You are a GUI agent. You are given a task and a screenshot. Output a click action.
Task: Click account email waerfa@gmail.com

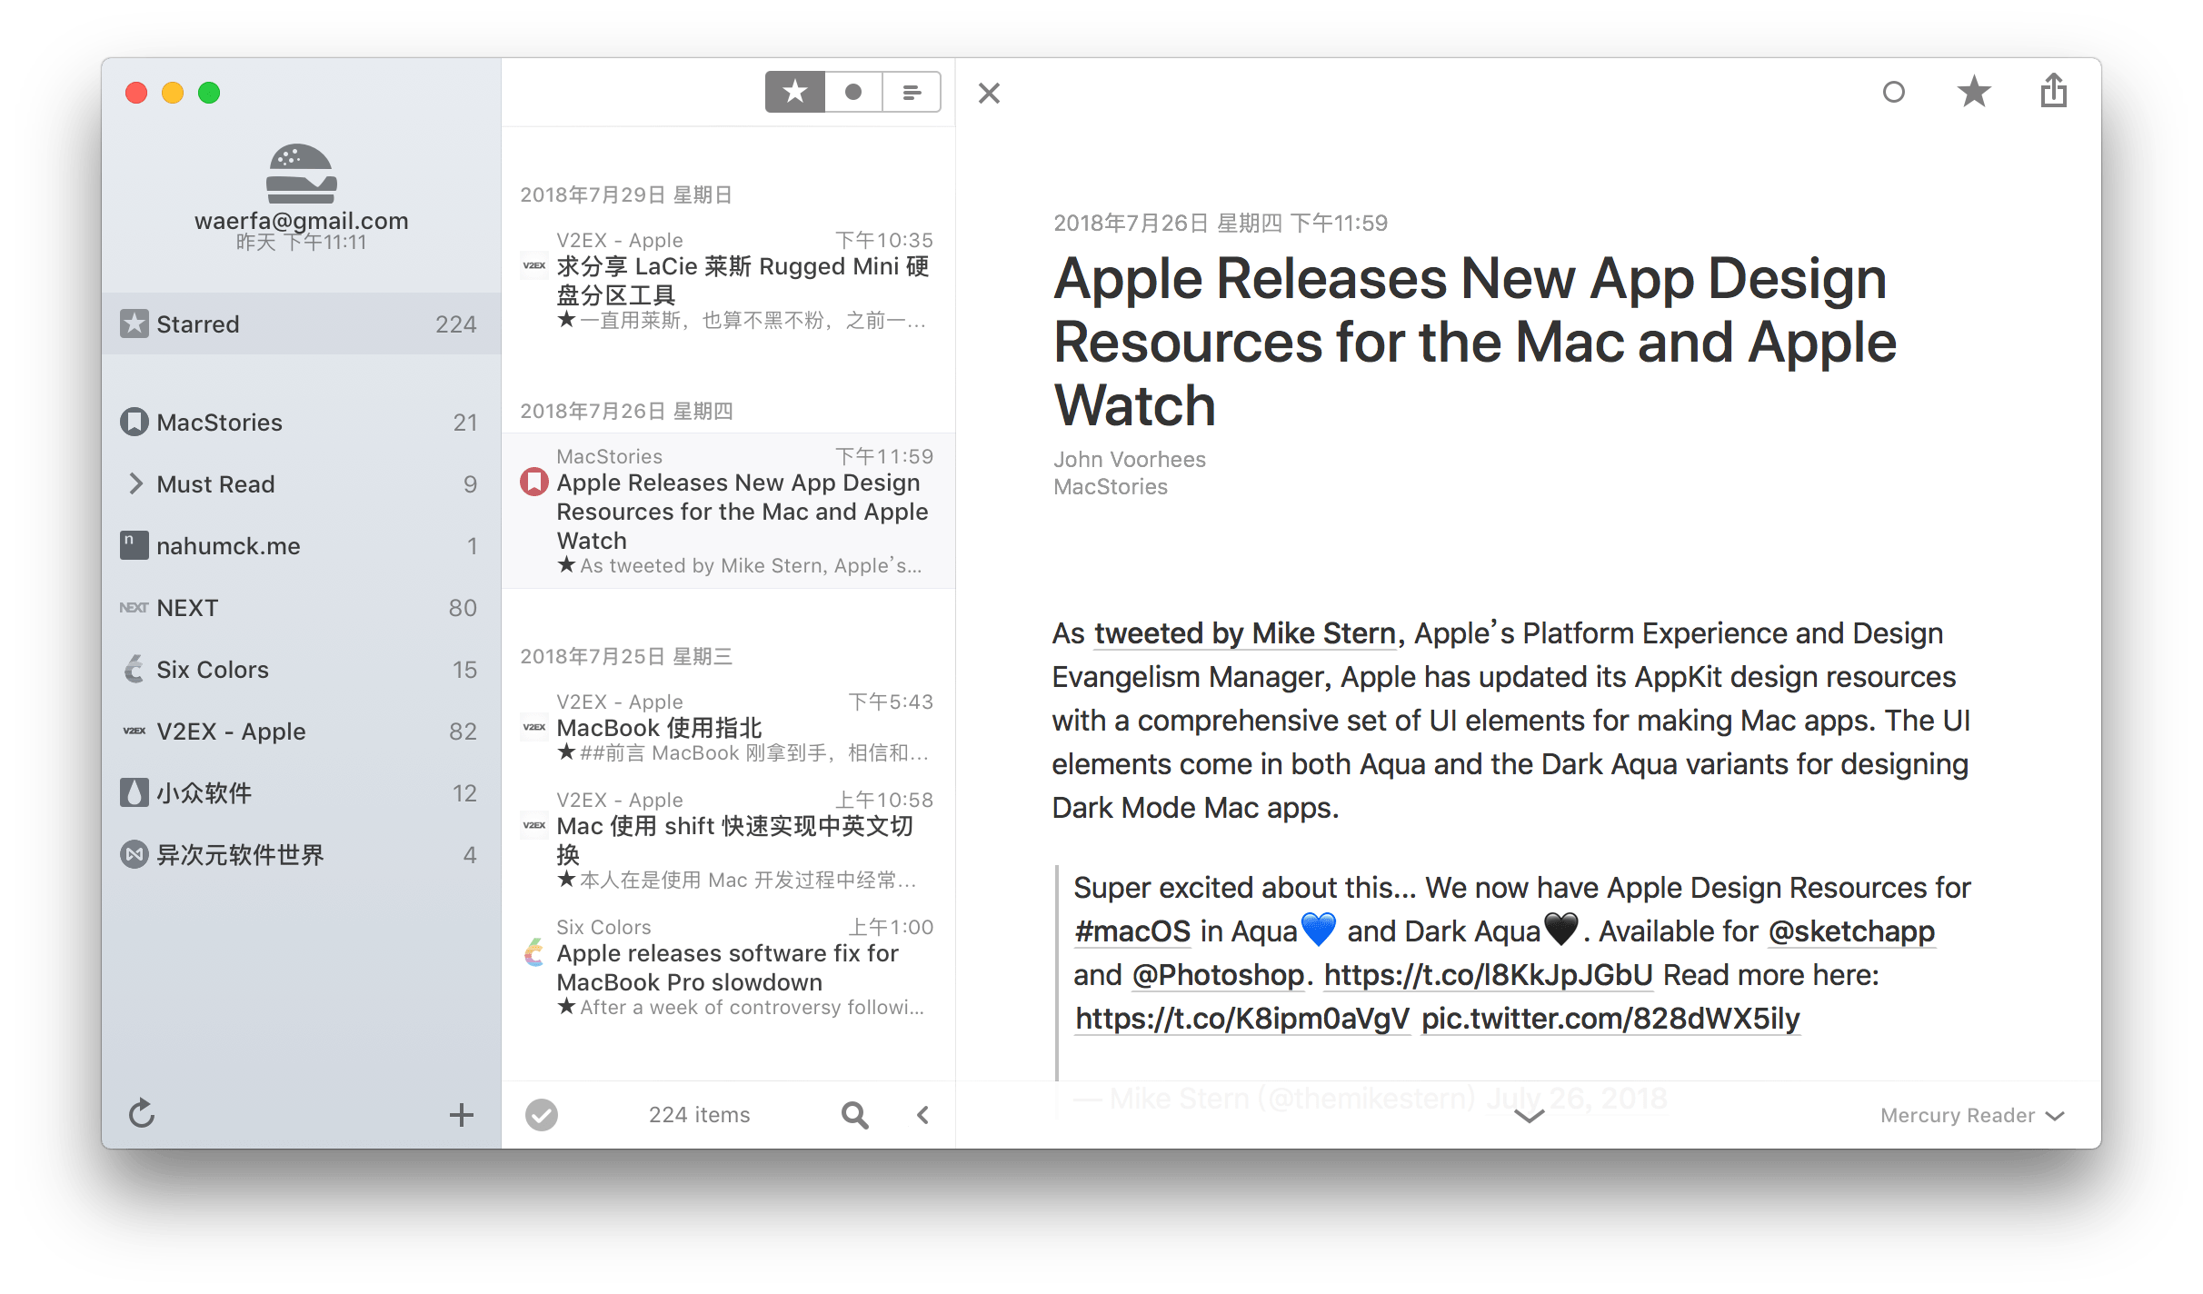click(302, 220)
